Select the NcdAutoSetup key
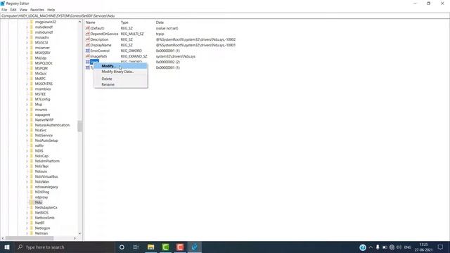Viewport: 450px width, 253px height. click(x=46, y=141)
